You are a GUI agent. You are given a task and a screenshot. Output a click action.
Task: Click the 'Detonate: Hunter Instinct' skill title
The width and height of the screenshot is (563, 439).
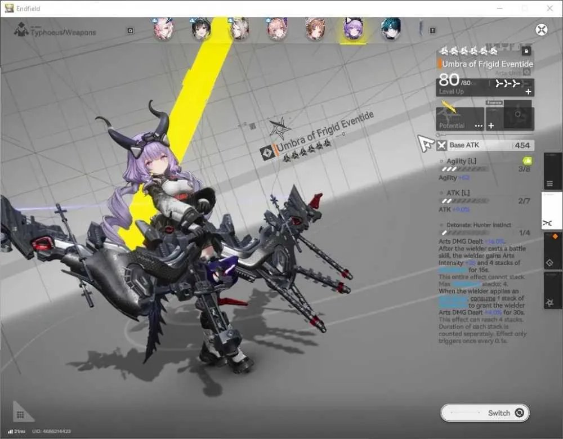click(x=479, y=225)
